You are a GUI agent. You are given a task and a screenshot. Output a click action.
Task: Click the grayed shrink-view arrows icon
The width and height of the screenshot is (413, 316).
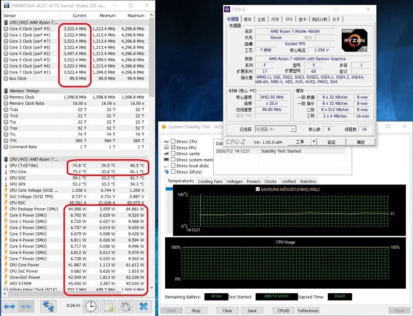(x=26, y=306)
